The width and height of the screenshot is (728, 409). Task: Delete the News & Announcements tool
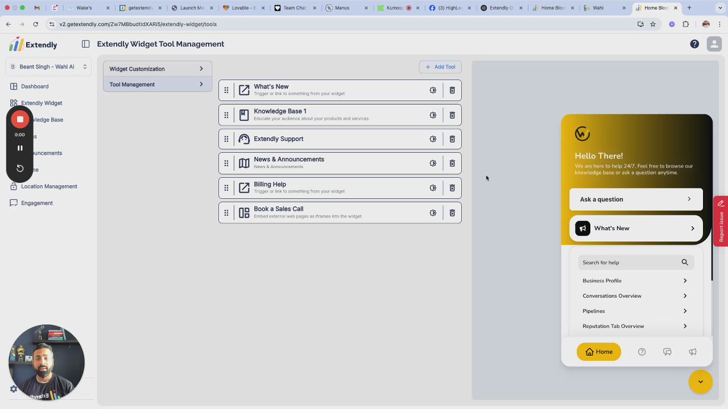tap(452, 164)
